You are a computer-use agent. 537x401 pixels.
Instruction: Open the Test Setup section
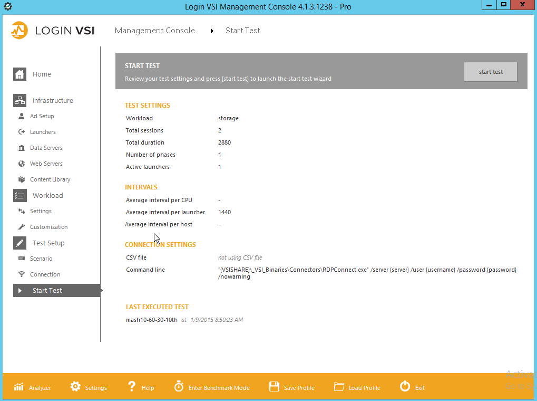pos(48,243)
